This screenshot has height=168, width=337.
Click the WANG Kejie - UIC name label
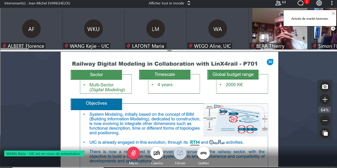87,46
